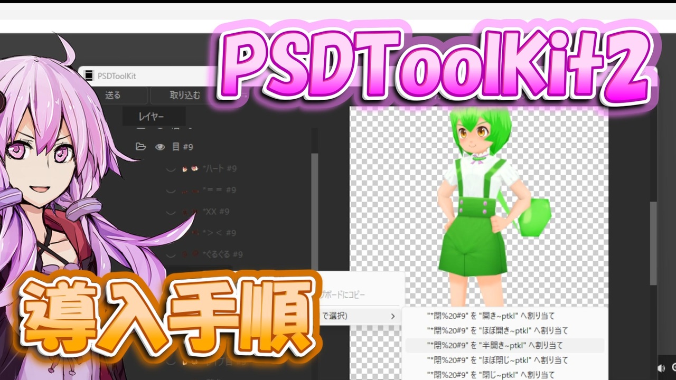The width and height of the screenshot is (676, 380).
Task: Assign *閉%20#9 to "半開き~ptkl"
Action: click(x=504, y=346)
